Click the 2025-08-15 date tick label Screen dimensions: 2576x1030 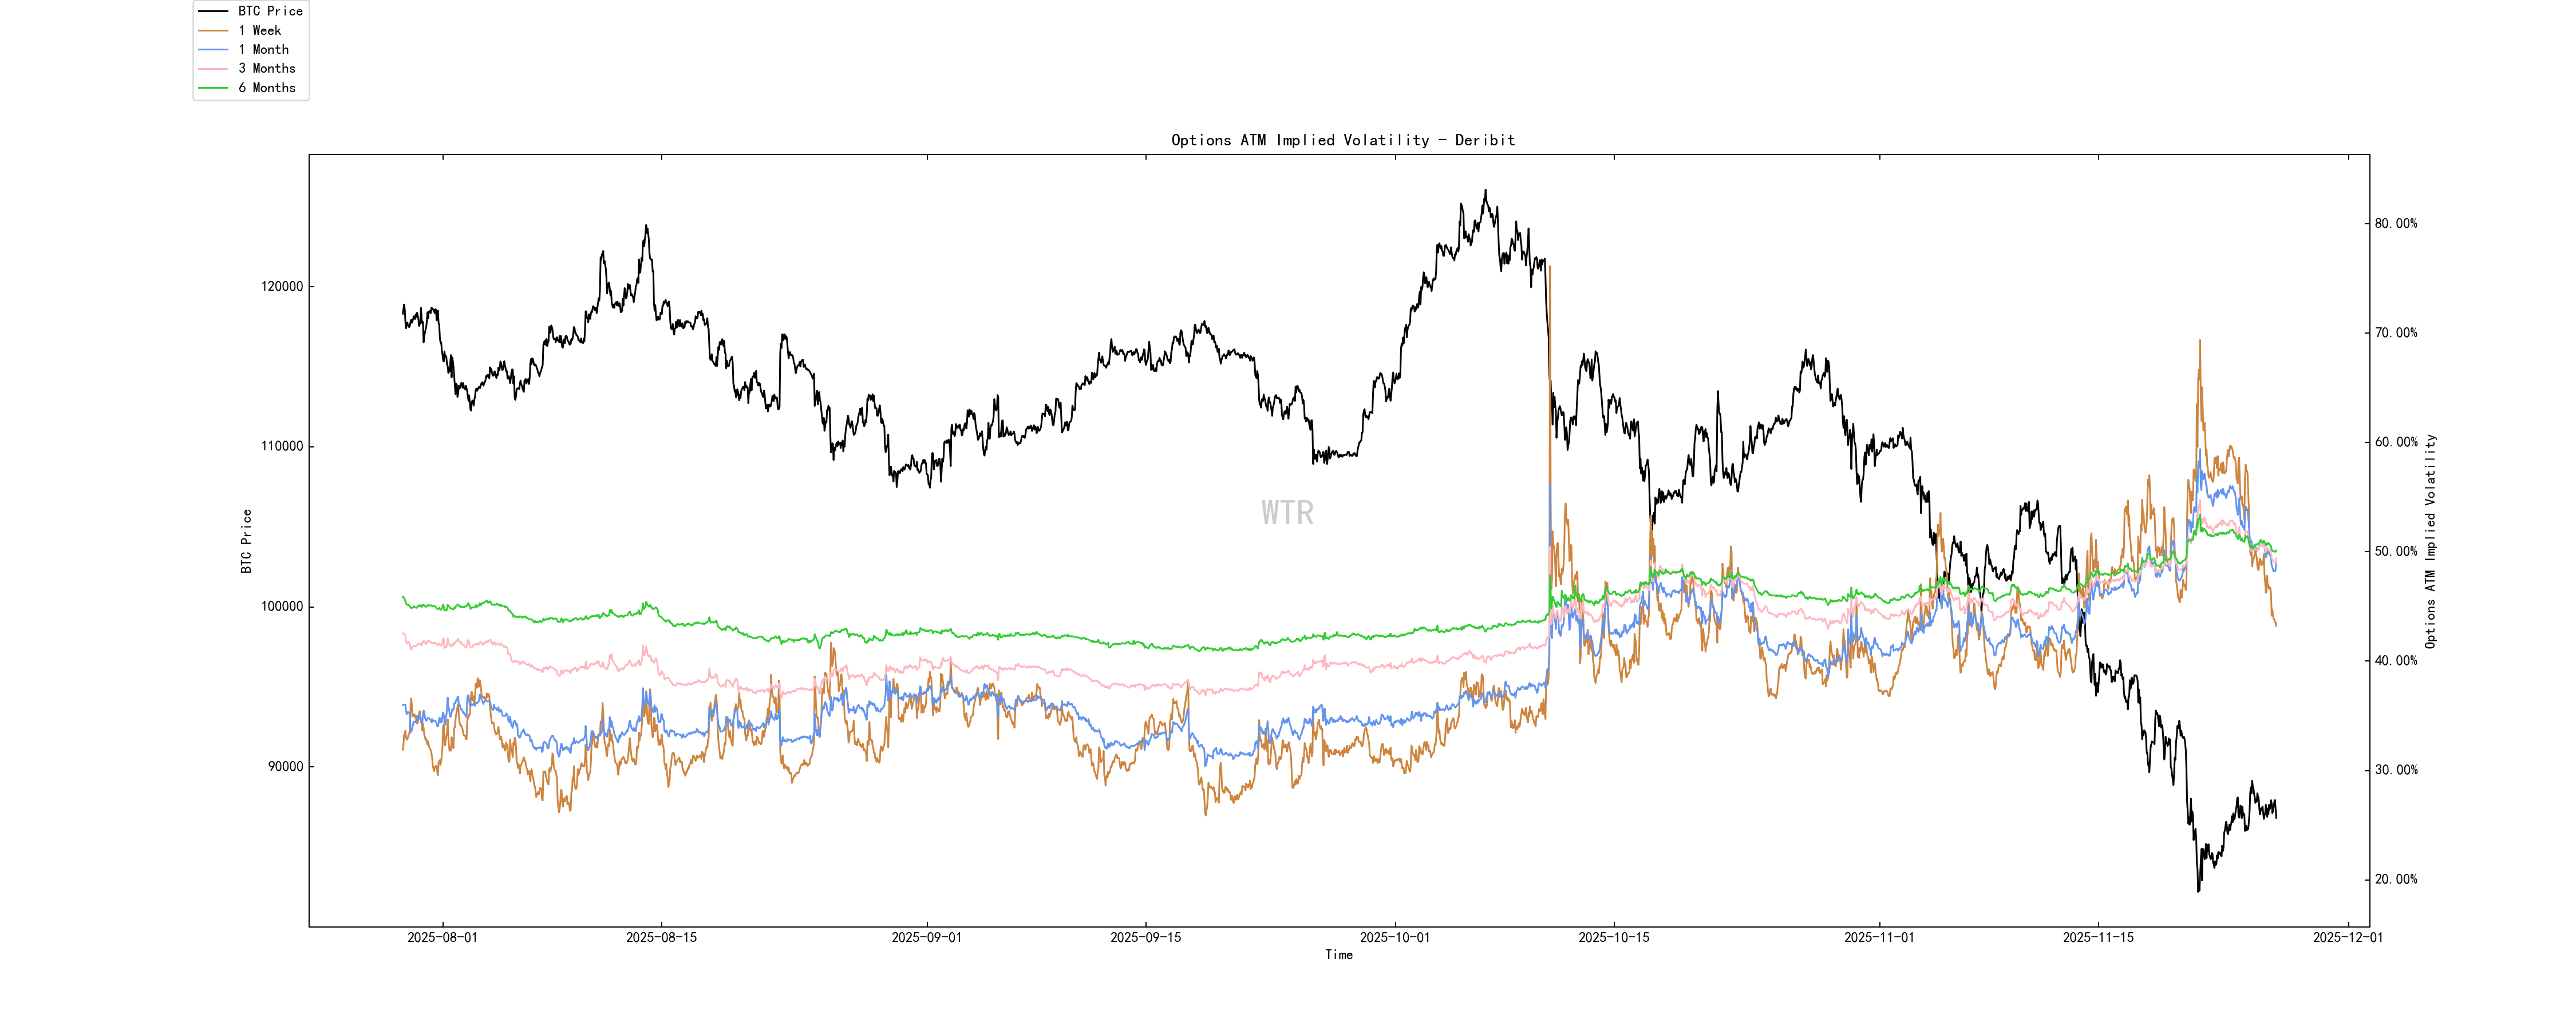(x=661, y=938)
